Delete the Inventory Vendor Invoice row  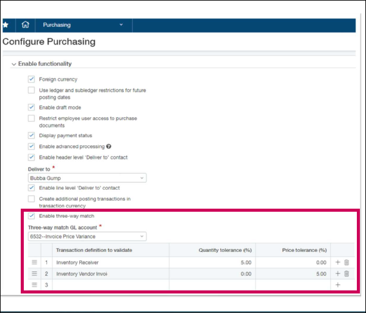click(x=346, y=273)
